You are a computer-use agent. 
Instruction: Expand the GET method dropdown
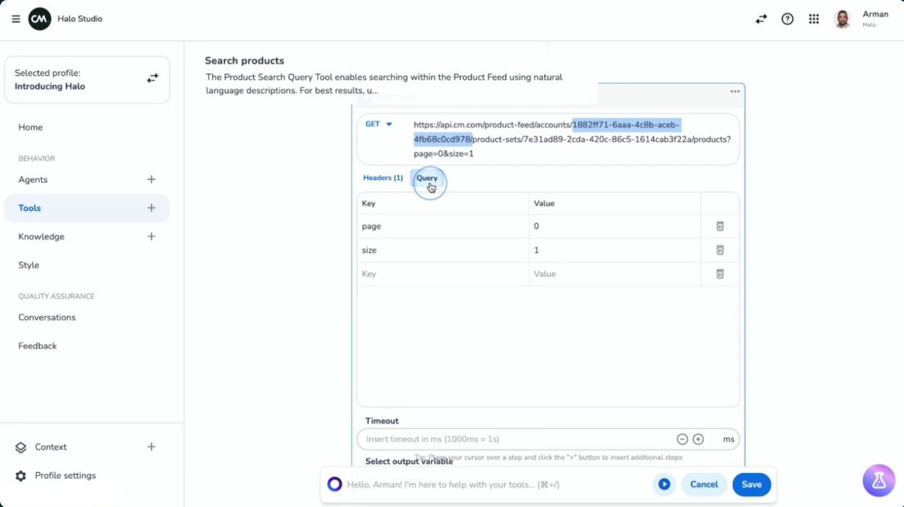click(379, 124)
